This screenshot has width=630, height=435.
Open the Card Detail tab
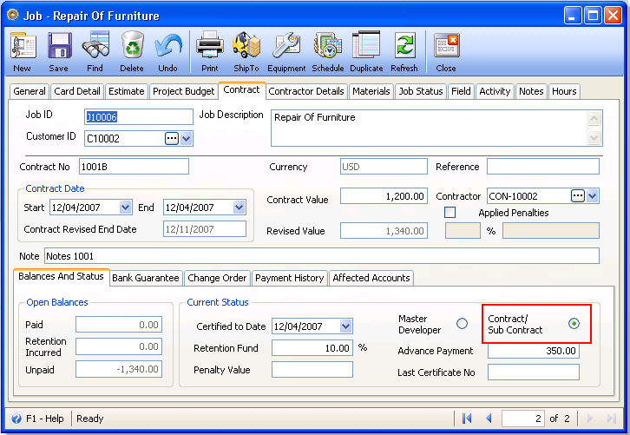pos(77,91)
